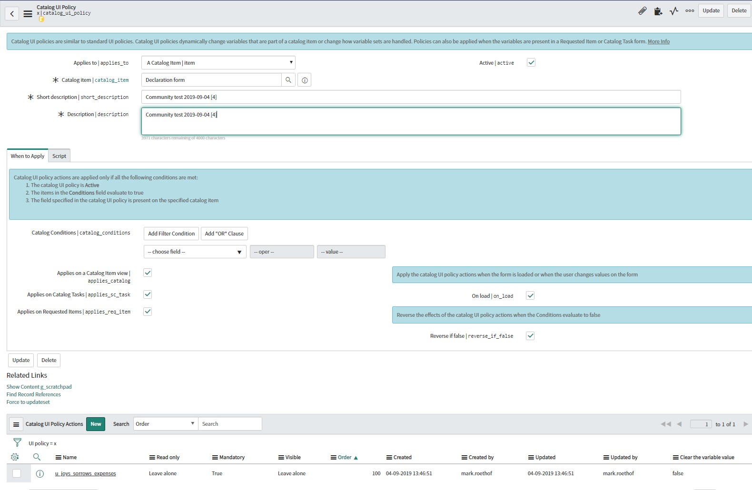Open the Applies to dropdown
Viewport: 752px width, 490px height.
pos(218,63)
